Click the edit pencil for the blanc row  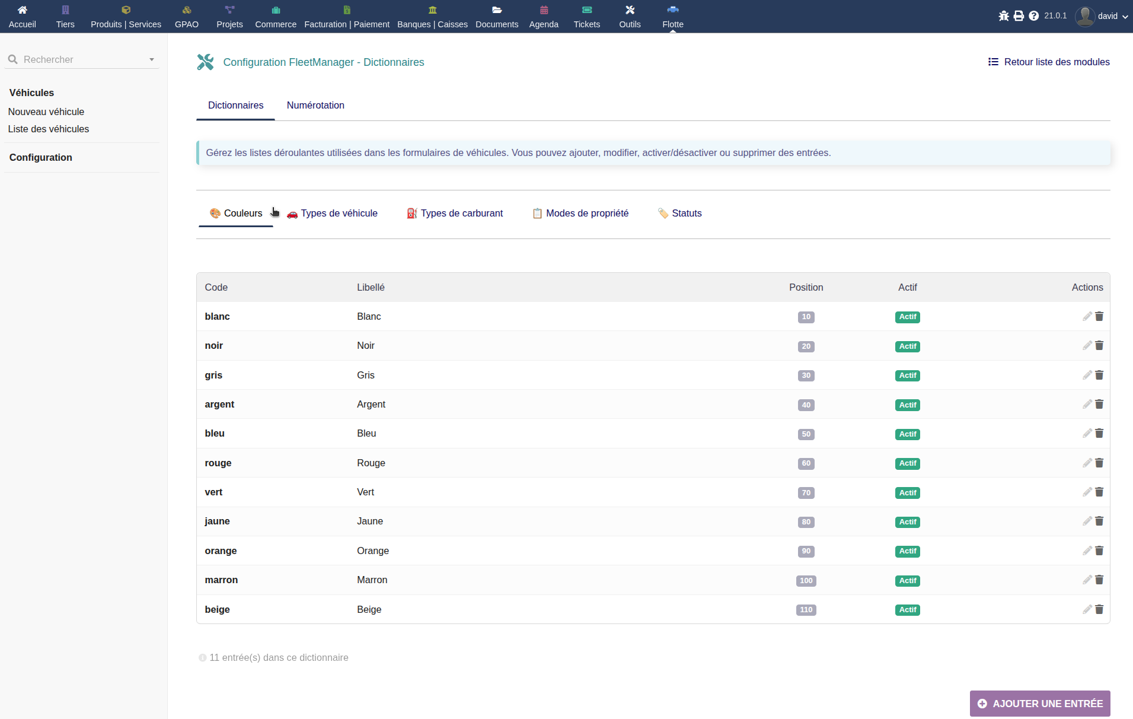tap(1087, 316)
